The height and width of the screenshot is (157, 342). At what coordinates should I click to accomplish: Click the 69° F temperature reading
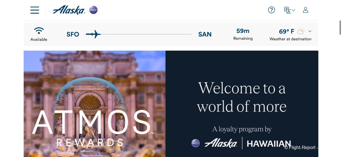pos(286,31)
